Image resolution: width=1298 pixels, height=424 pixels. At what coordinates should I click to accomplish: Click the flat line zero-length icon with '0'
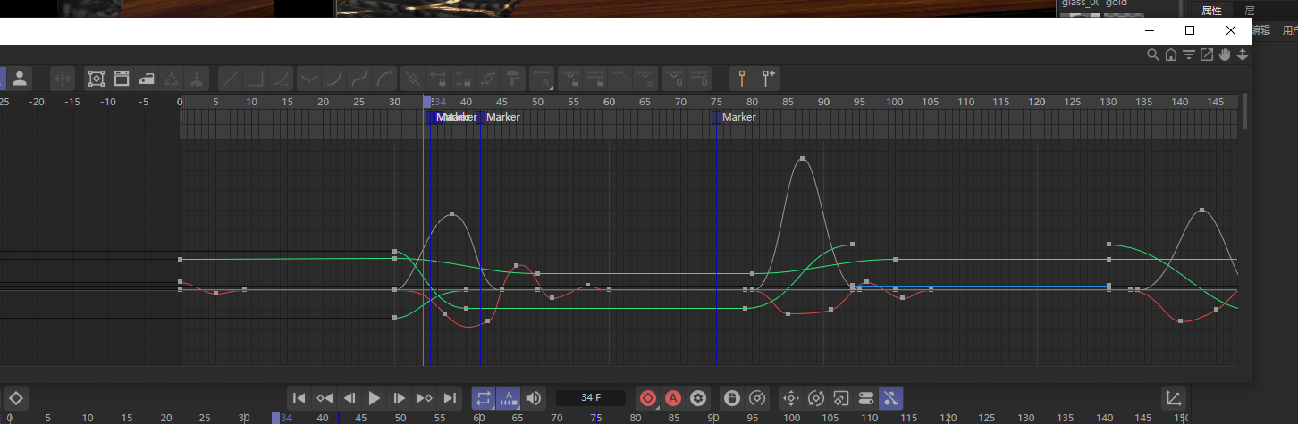coord(701,78)
